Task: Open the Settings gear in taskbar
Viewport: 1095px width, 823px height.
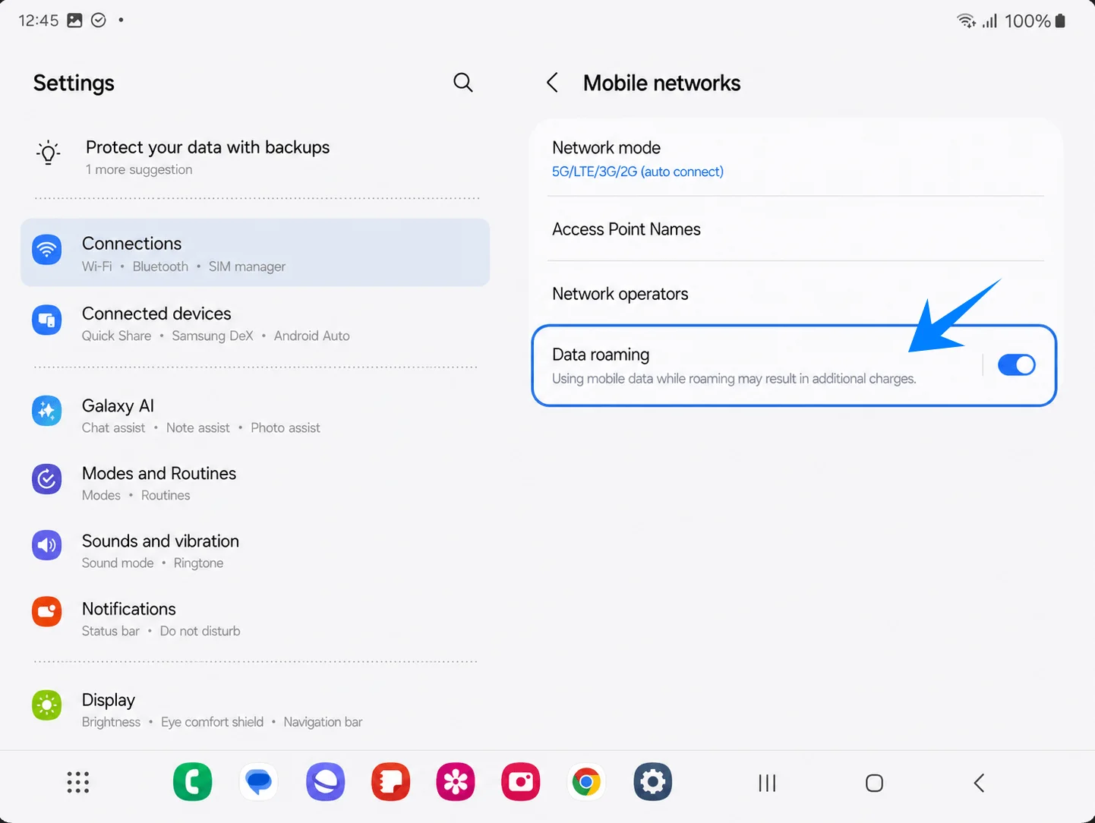Action: coord(653,782)
